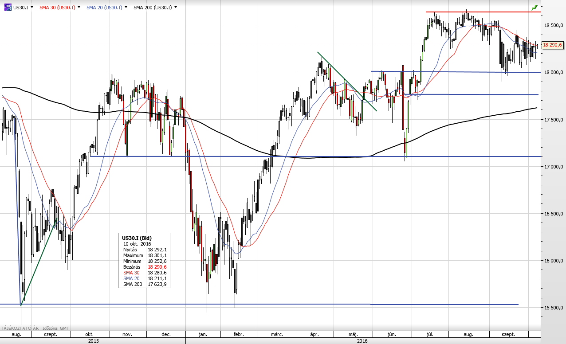Select the green ascending trendline from August low
566x344 pixels.
click(39, 262)
